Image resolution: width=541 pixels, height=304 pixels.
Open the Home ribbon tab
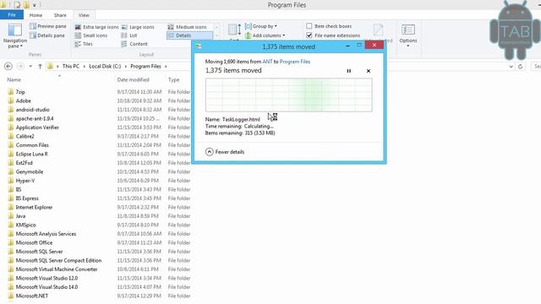point(36,15)
